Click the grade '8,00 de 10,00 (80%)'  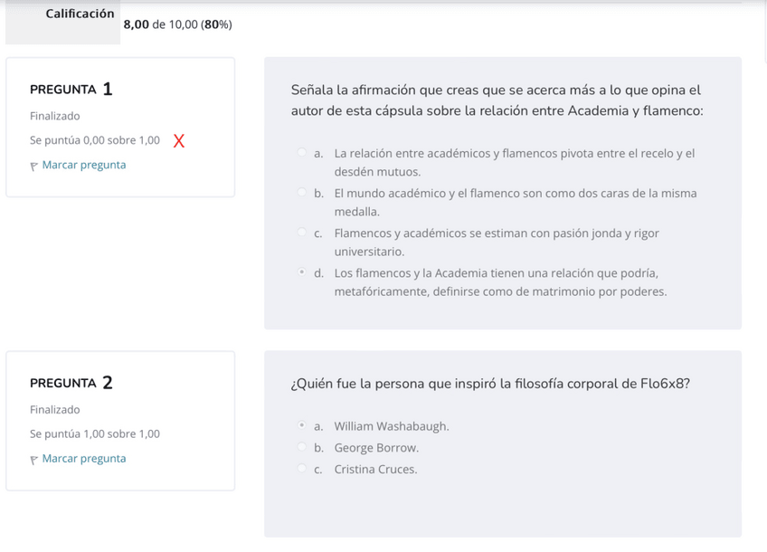[x=177, y=24]
